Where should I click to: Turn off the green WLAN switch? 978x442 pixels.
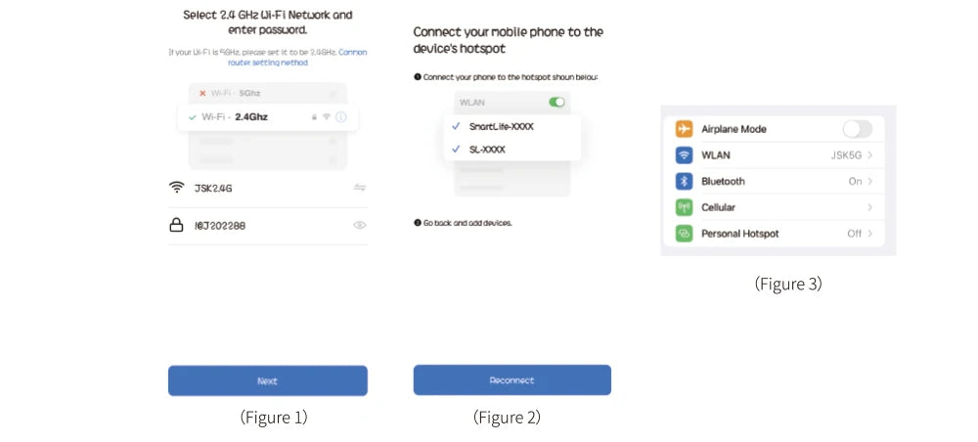[556, 102]
